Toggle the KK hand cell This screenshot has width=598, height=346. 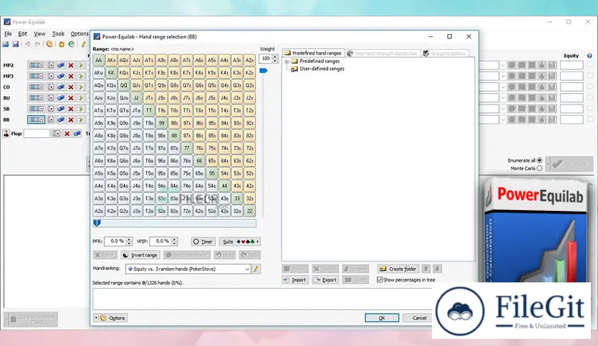coord(111,73)
